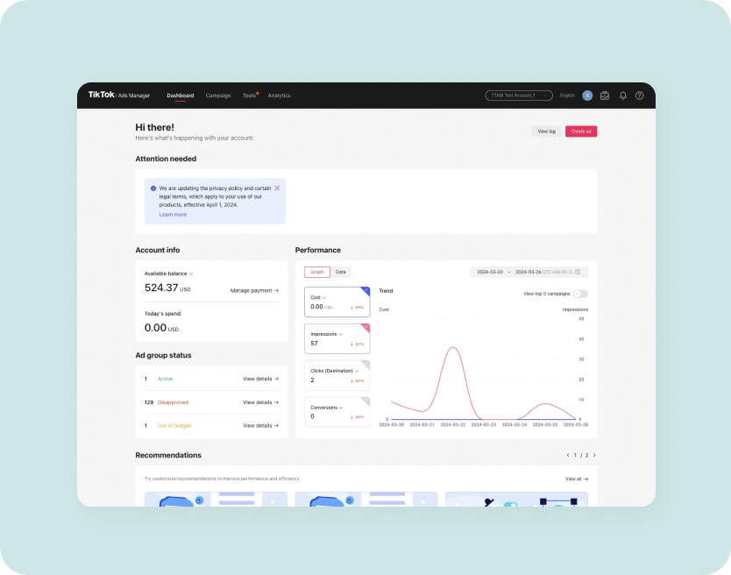Open the TTAM Test Account_1 account dropdown

click(x=519, y=96)
